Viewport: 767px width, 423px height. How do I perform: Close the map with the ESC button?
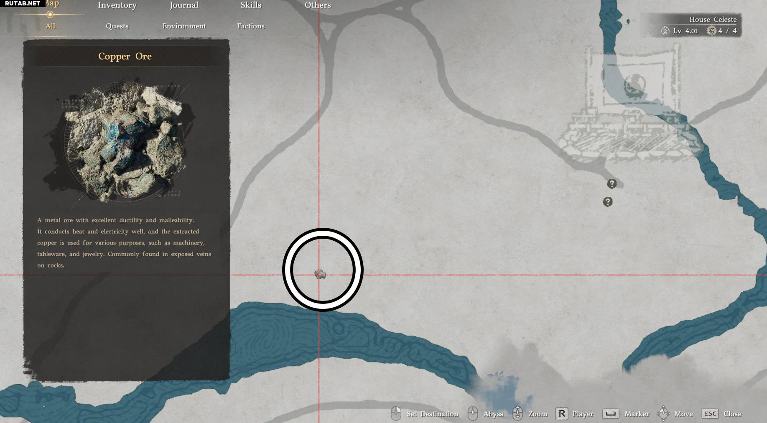[x=710, y=414]
